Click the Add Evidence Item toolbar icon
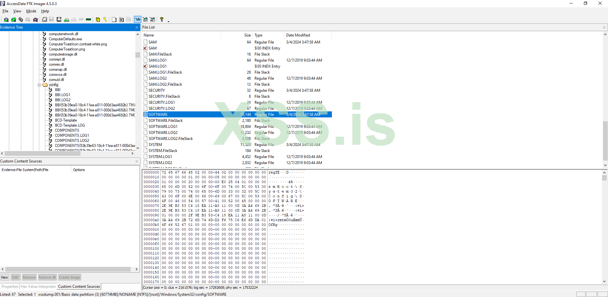Screen dimensions: 608x297 click(6, 20)
